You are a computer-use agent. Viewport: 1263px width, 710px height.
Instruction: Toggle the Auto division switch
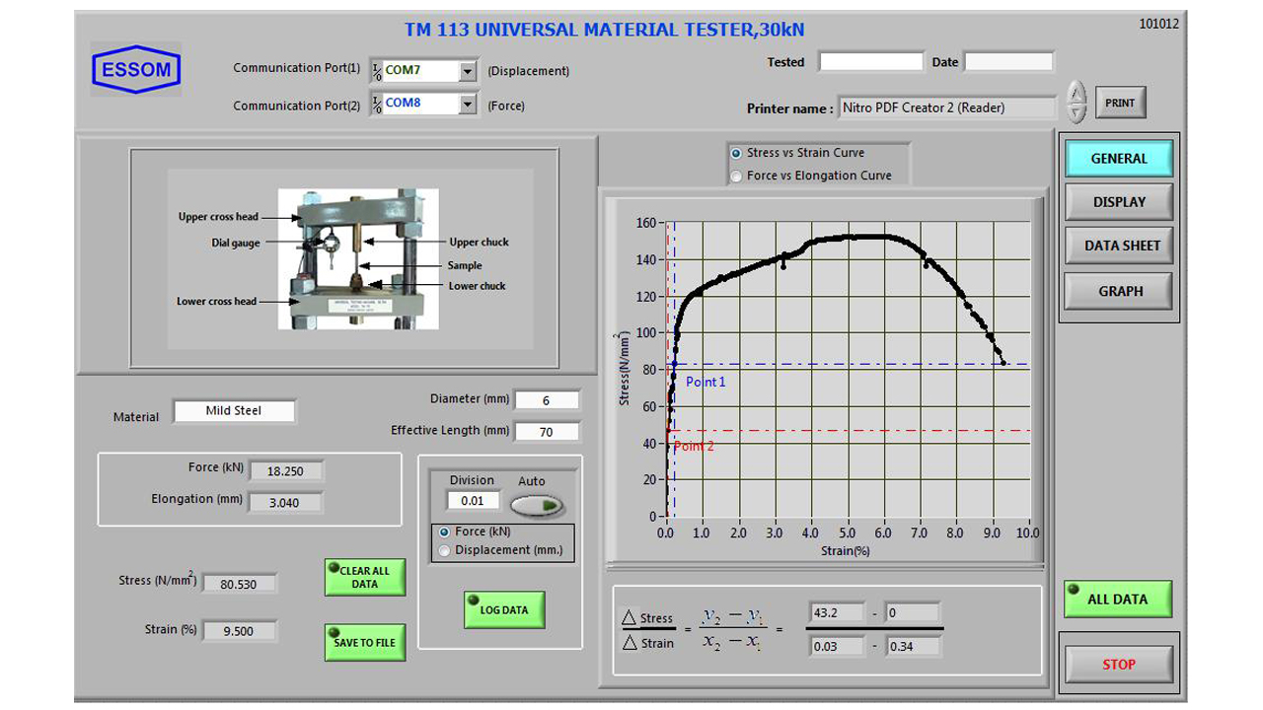tap(537, 506)
